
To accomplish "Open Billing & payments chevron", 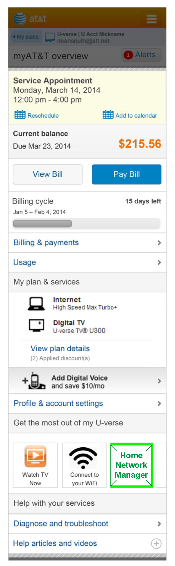I will [159, 243].
